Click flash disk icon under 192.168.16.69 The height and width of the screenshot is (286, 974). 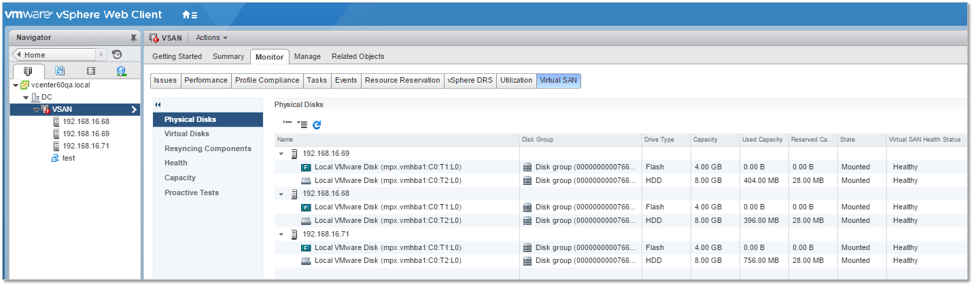306,167
